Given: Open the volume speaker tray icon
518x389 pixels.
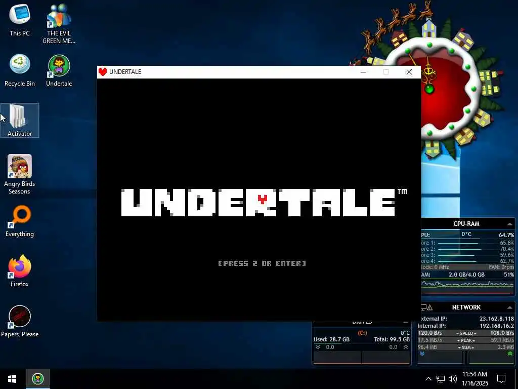Looking at the screenshot, I should 453,379.
